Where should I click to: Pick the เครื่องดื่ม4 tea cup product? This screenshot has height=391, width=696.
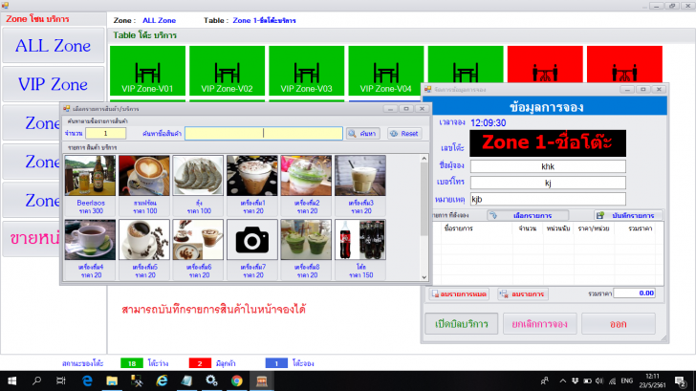90,240
